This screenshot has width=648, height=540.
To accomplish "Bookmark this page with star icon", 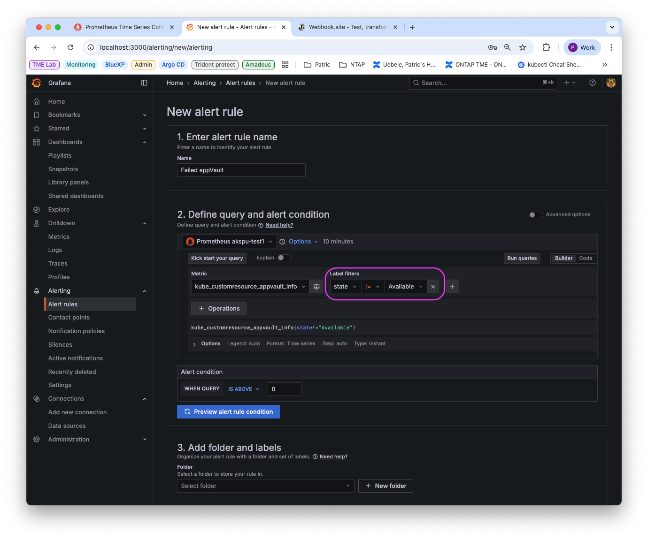I will [523, 47].
